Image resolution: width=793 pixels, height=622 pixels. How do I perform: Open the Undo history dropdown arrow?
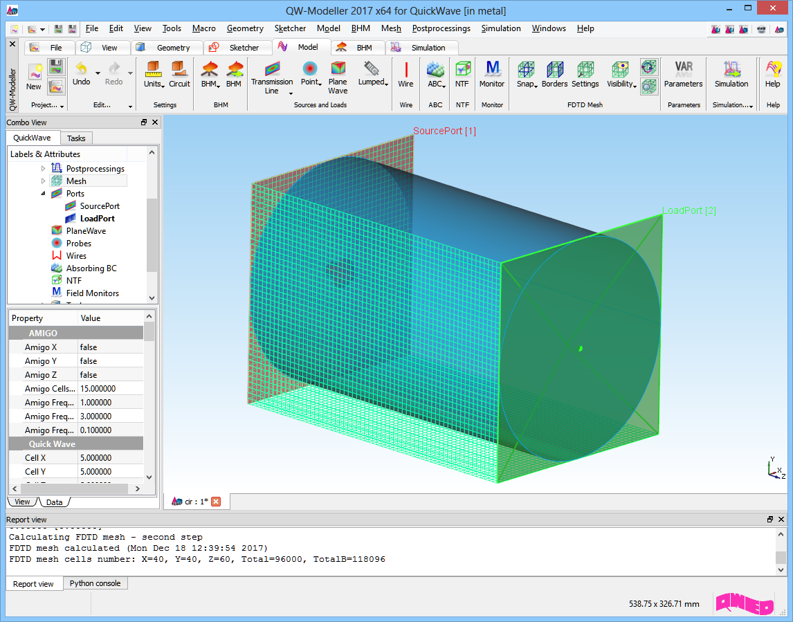point(98,73)
